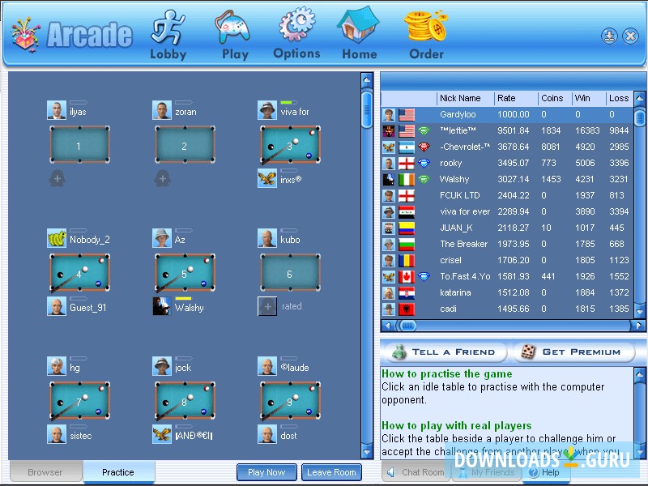Sort player list by Loss column
The height and width of the screenshot is (486, 648).
pyautogui.click(x=620, y=98)
